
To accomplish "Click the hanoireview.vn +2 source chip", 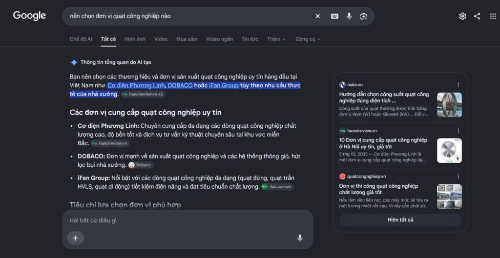I will (x=143, y=94).
